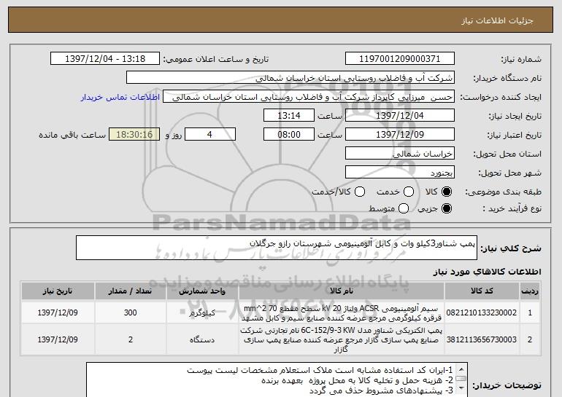Image resolution: width=562 pixels, height=397 pixels.
Task: Open the اطلاعات تماس خریدار link
Action: (x=120, y=98)
